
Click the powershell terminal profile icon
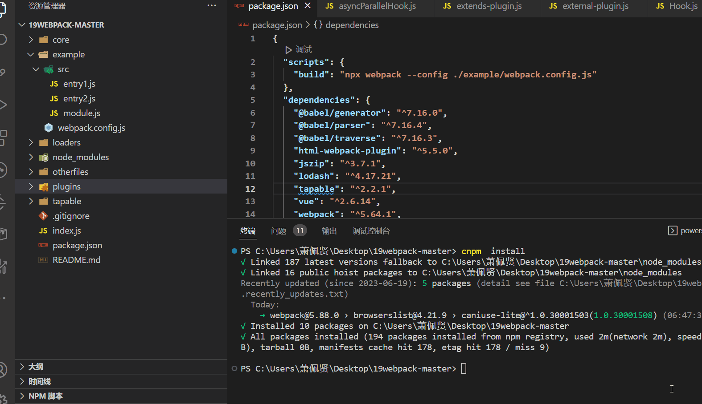pos(673,230)
